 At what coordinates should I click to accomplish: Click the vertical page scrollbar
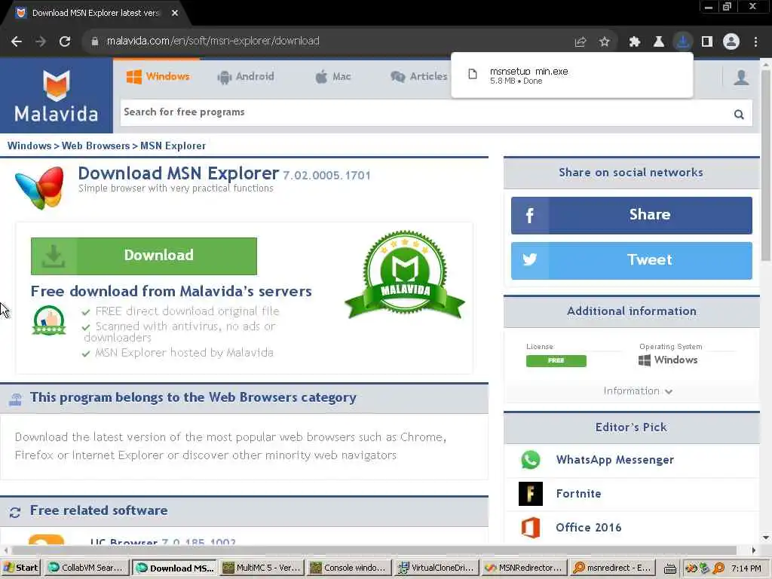[766, 165]
